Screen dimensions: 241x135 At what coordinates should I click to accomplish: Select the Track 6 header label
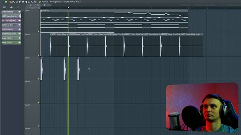click(27, 129)
